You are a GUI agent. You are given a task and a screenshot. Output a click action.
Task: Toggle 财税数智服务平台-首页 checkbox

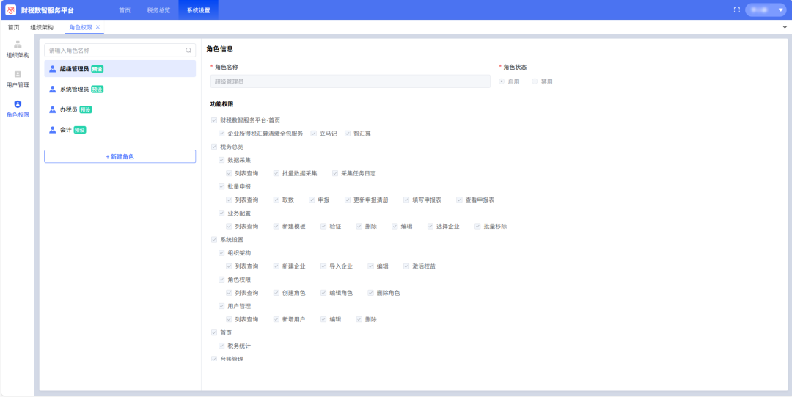click(x=214, y=120)
